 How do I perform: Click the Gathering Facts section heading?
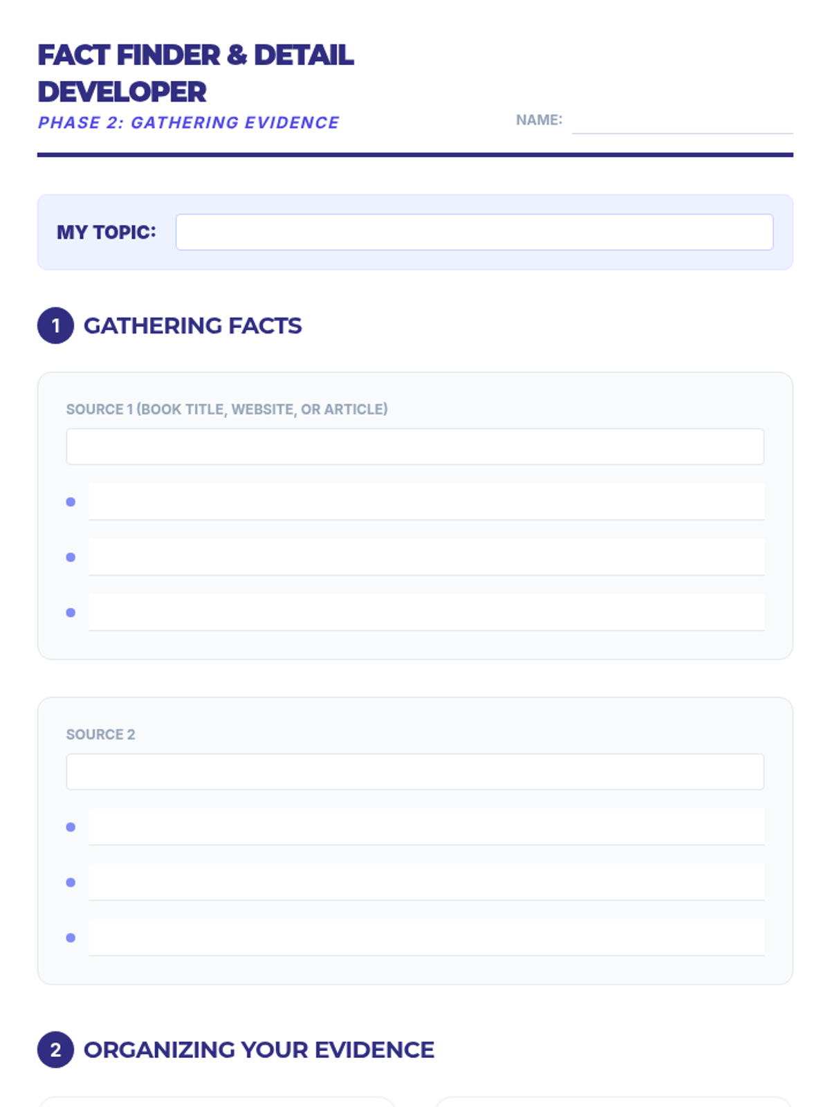(192, 326)
